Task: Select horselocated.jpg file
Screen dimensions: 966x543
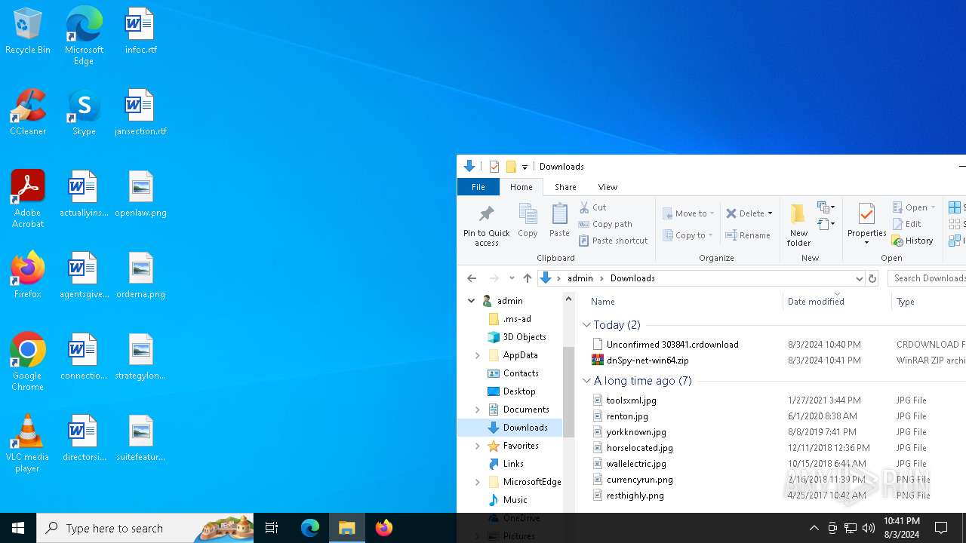Action: [x=639, y=448]
